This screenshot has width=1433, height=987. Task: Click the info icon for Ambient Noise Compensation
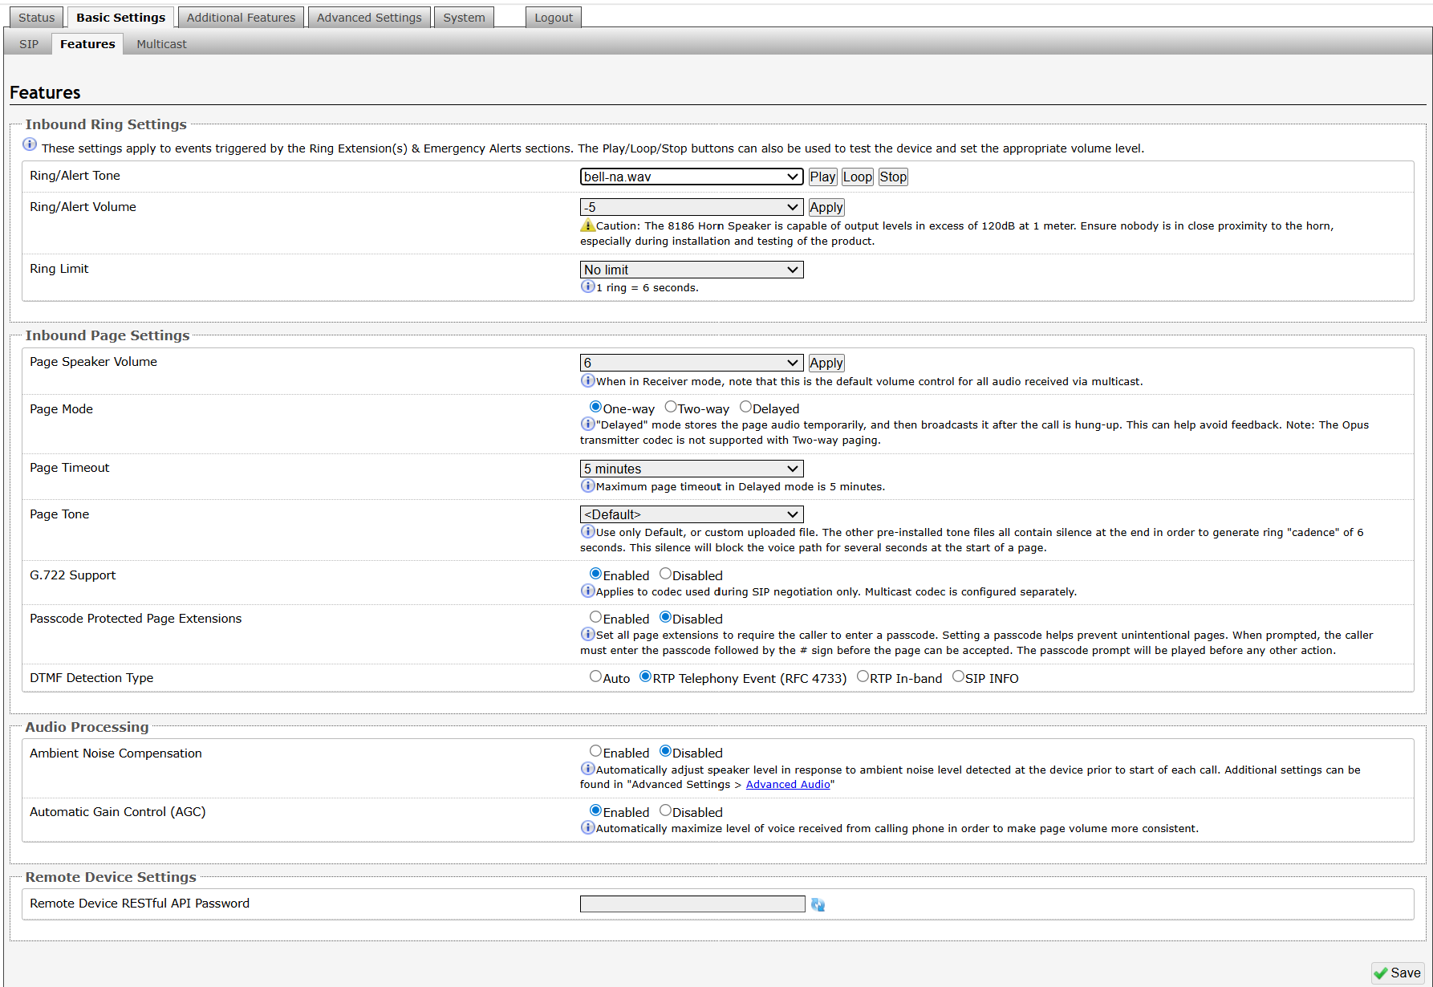588,769
